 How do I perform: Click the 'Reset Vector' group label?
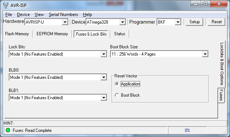pyautogui.click(x=126, y=76)
